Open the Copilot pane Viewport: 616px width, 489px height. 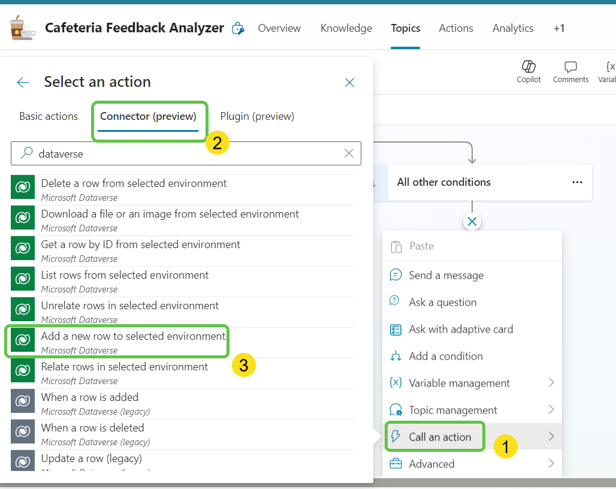[x=529, y=71]
